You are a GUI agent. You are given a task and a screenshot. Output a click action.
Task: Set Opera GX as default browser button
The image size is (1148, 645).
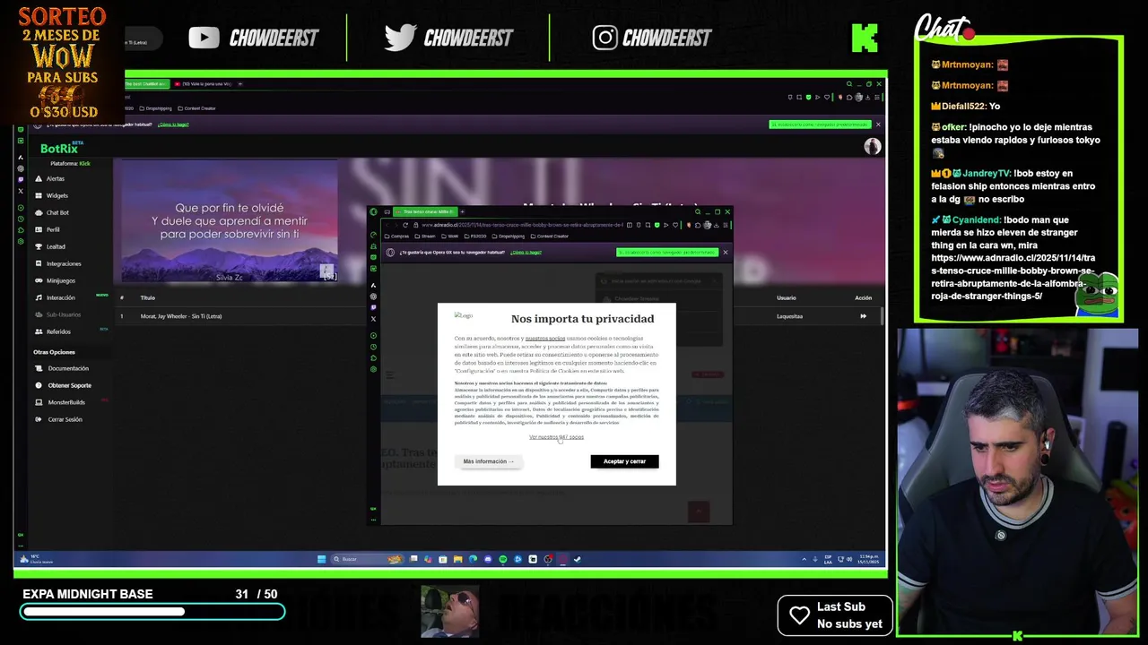pyautogui.click(x=666, y=253)
